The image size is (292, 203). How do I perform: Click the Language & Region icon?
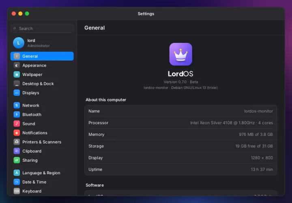tap(17, 173)
